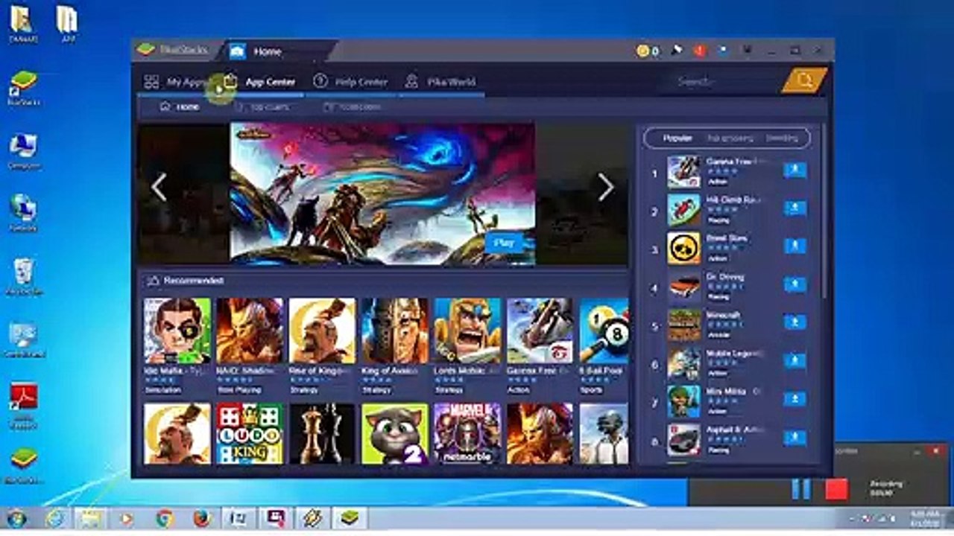Click the orange search magnifier button
The width and height of the screenshot is (954, 536).
click(x=804, y=80)
